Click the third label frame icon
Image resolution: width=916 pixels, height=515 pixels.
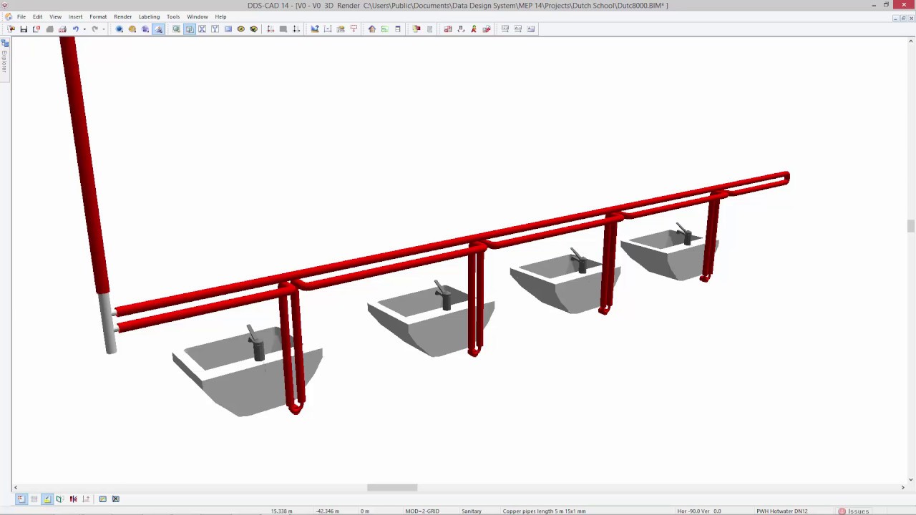pyautogui.click(x=531, y=29)
